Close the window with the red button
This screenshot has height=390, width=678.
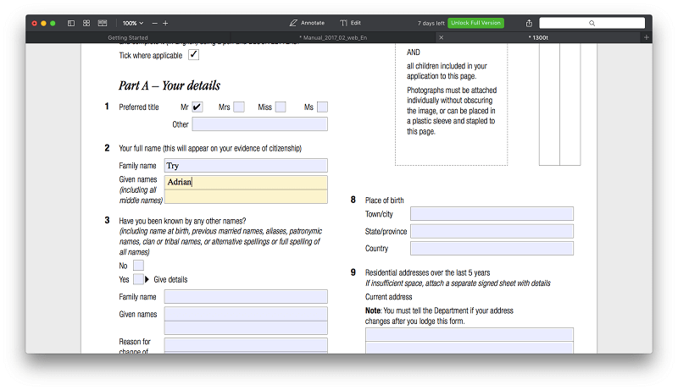35,24
